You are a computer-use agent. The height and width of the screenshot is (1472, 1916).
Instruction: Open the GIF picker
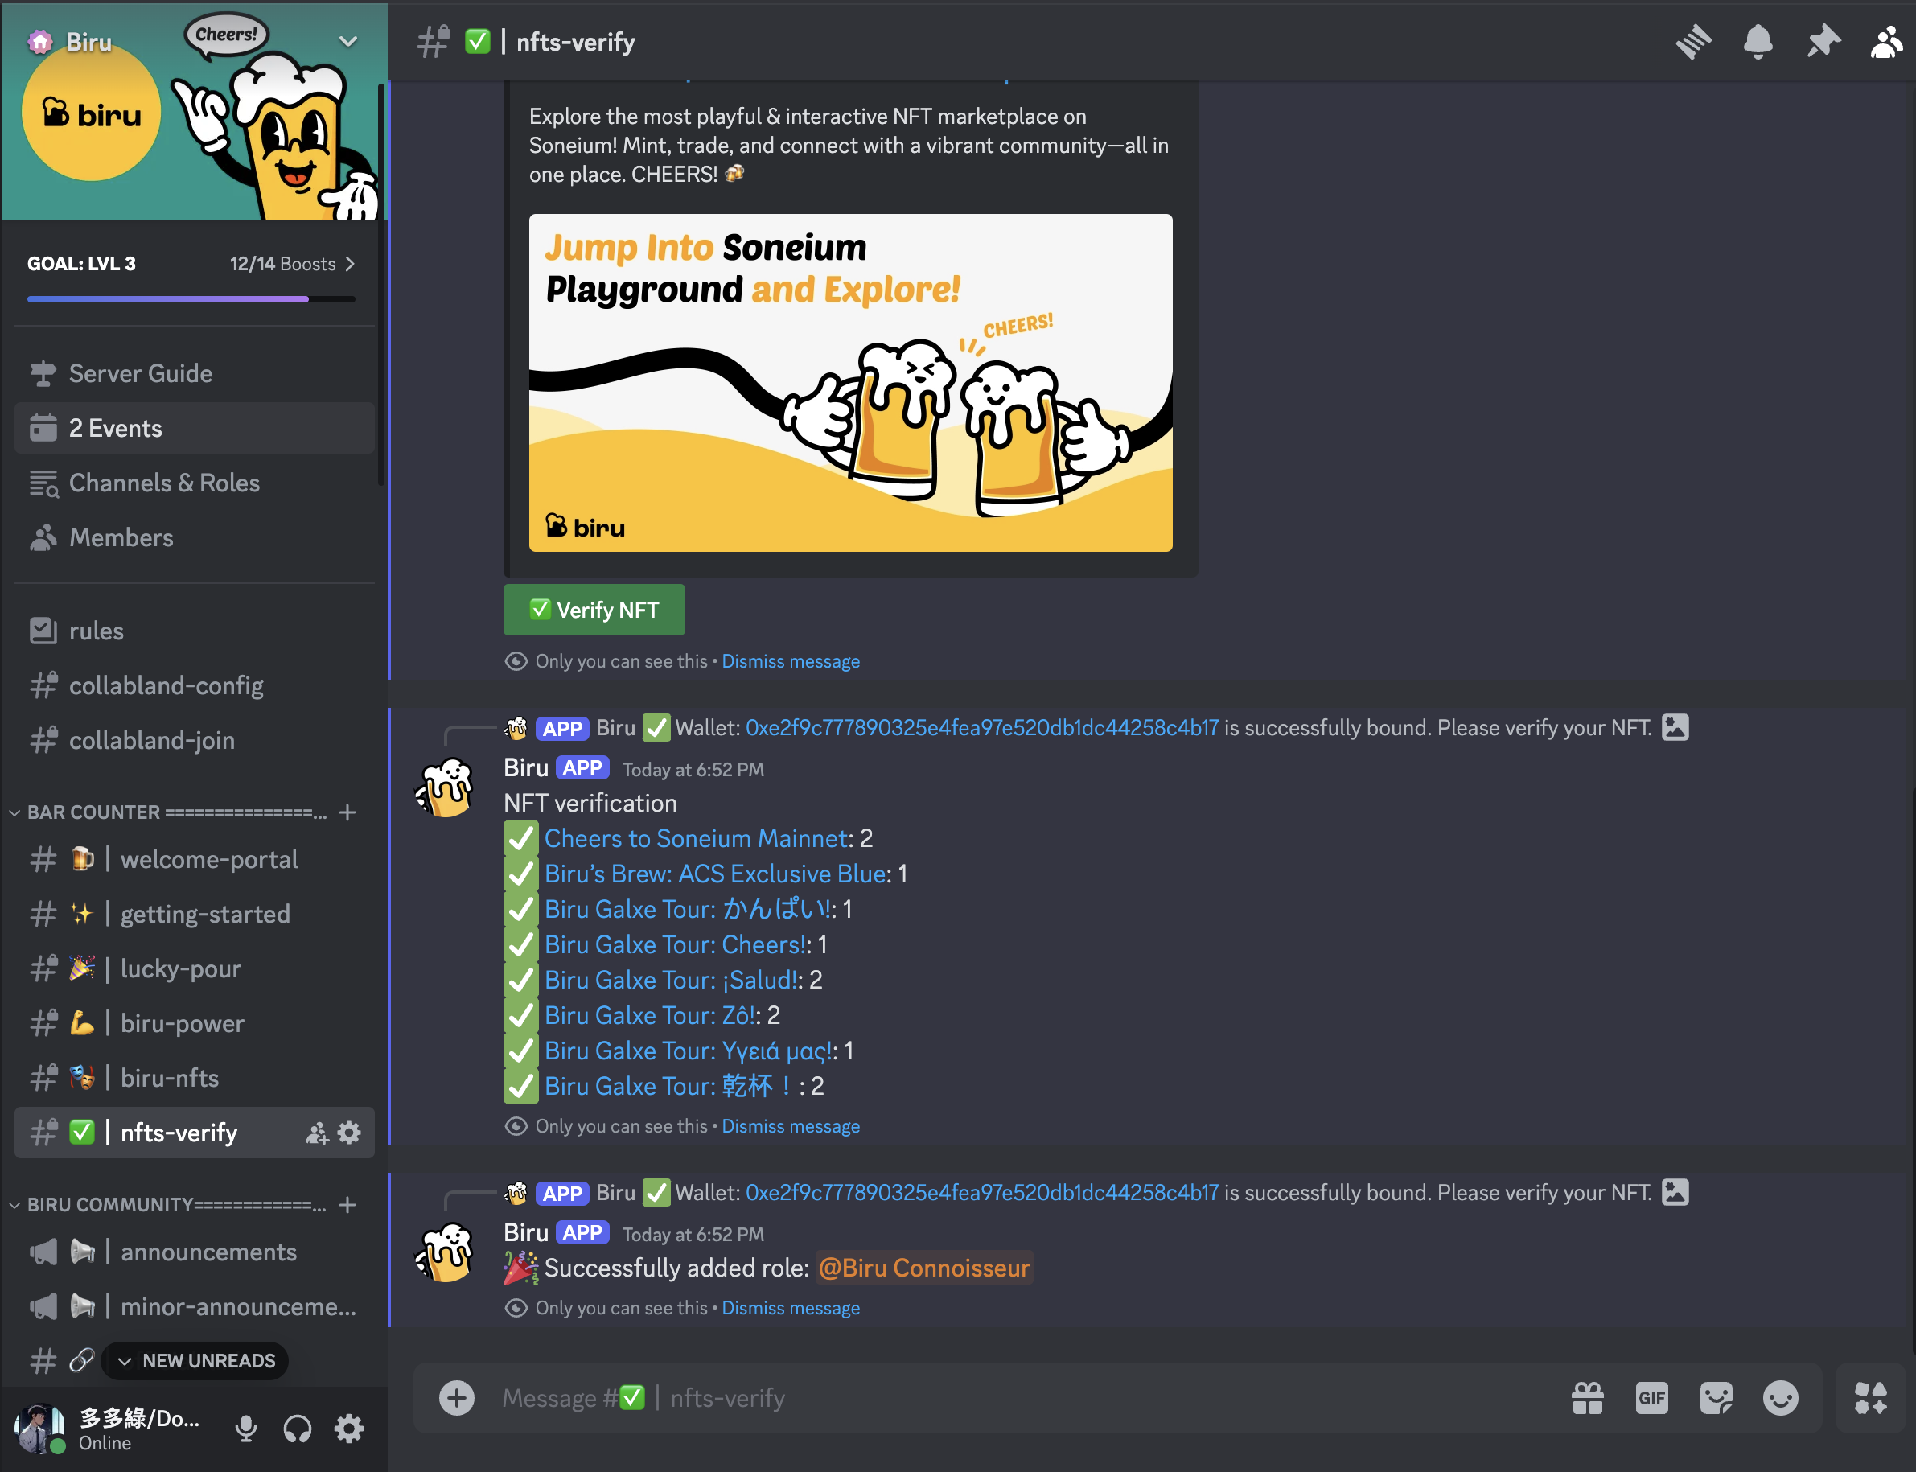pyautogui.click(x=1651, y=1397)
